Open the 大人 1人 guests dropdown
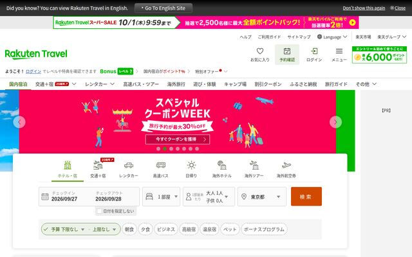412x257 pixels. 209,197
